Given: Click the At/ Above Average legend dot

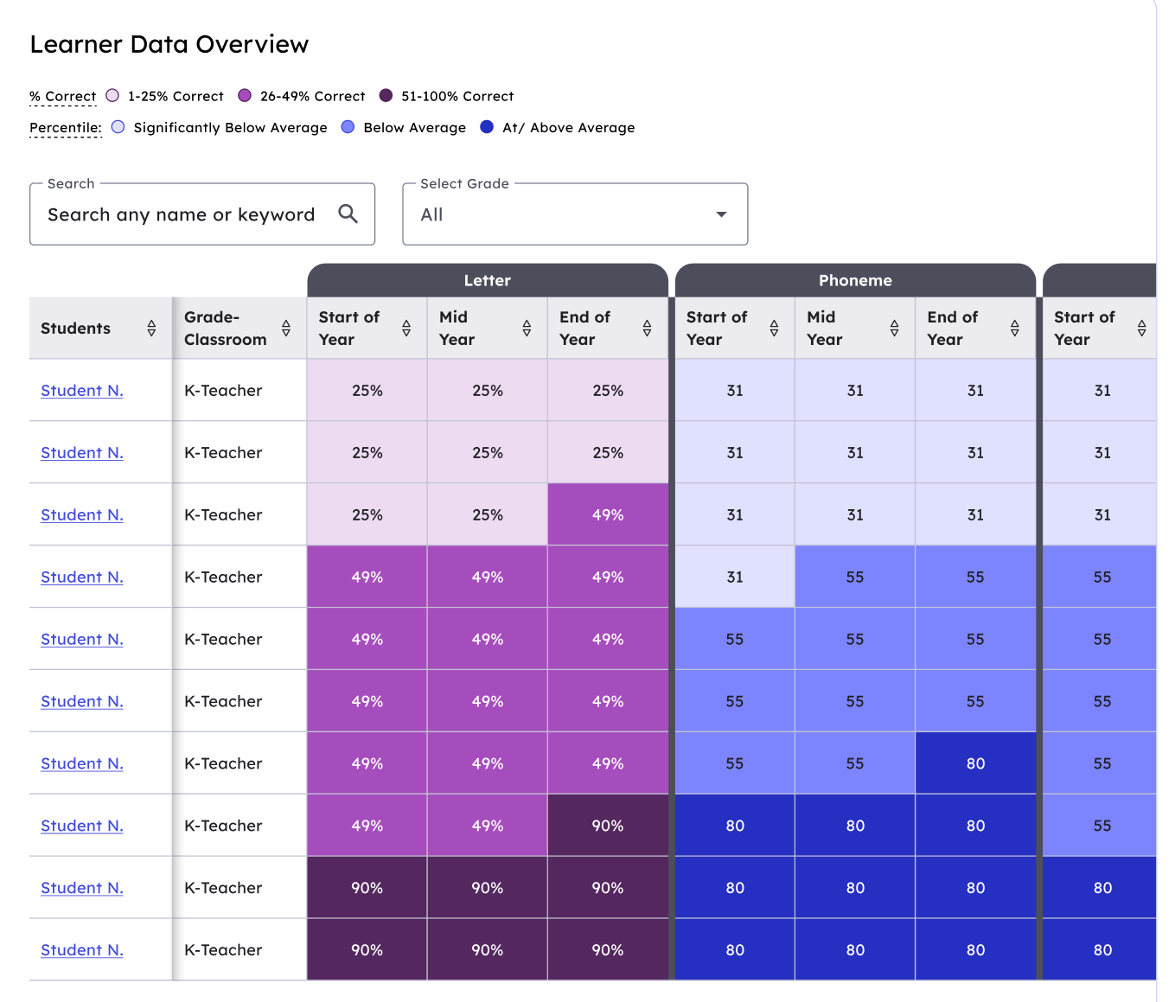Looking at the screenshot, I should pyautogui.click(x=487, y=127).
